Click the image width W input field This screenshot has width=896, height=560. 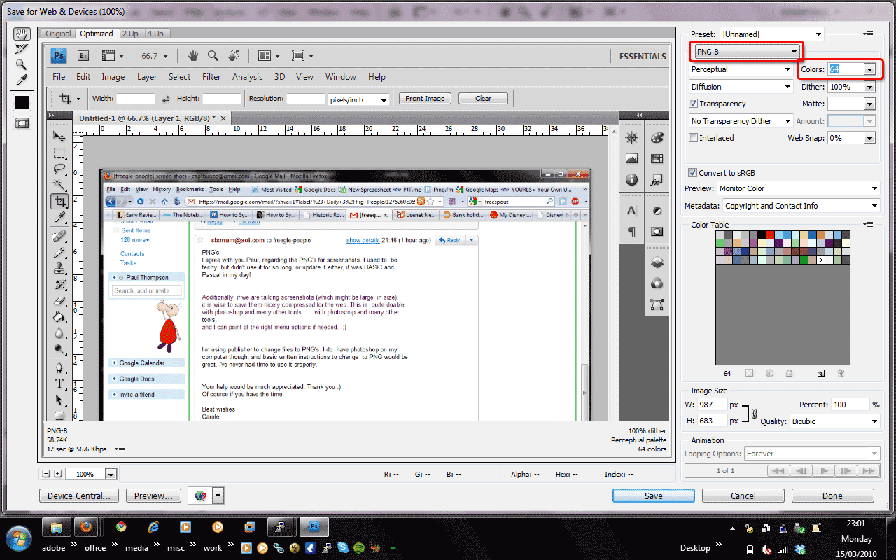(x=710, y=405)
